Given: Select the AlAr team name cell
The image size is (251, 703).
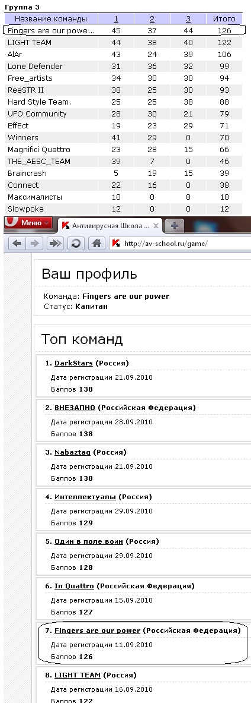Looking at the screenshot, I should point(15,54).
